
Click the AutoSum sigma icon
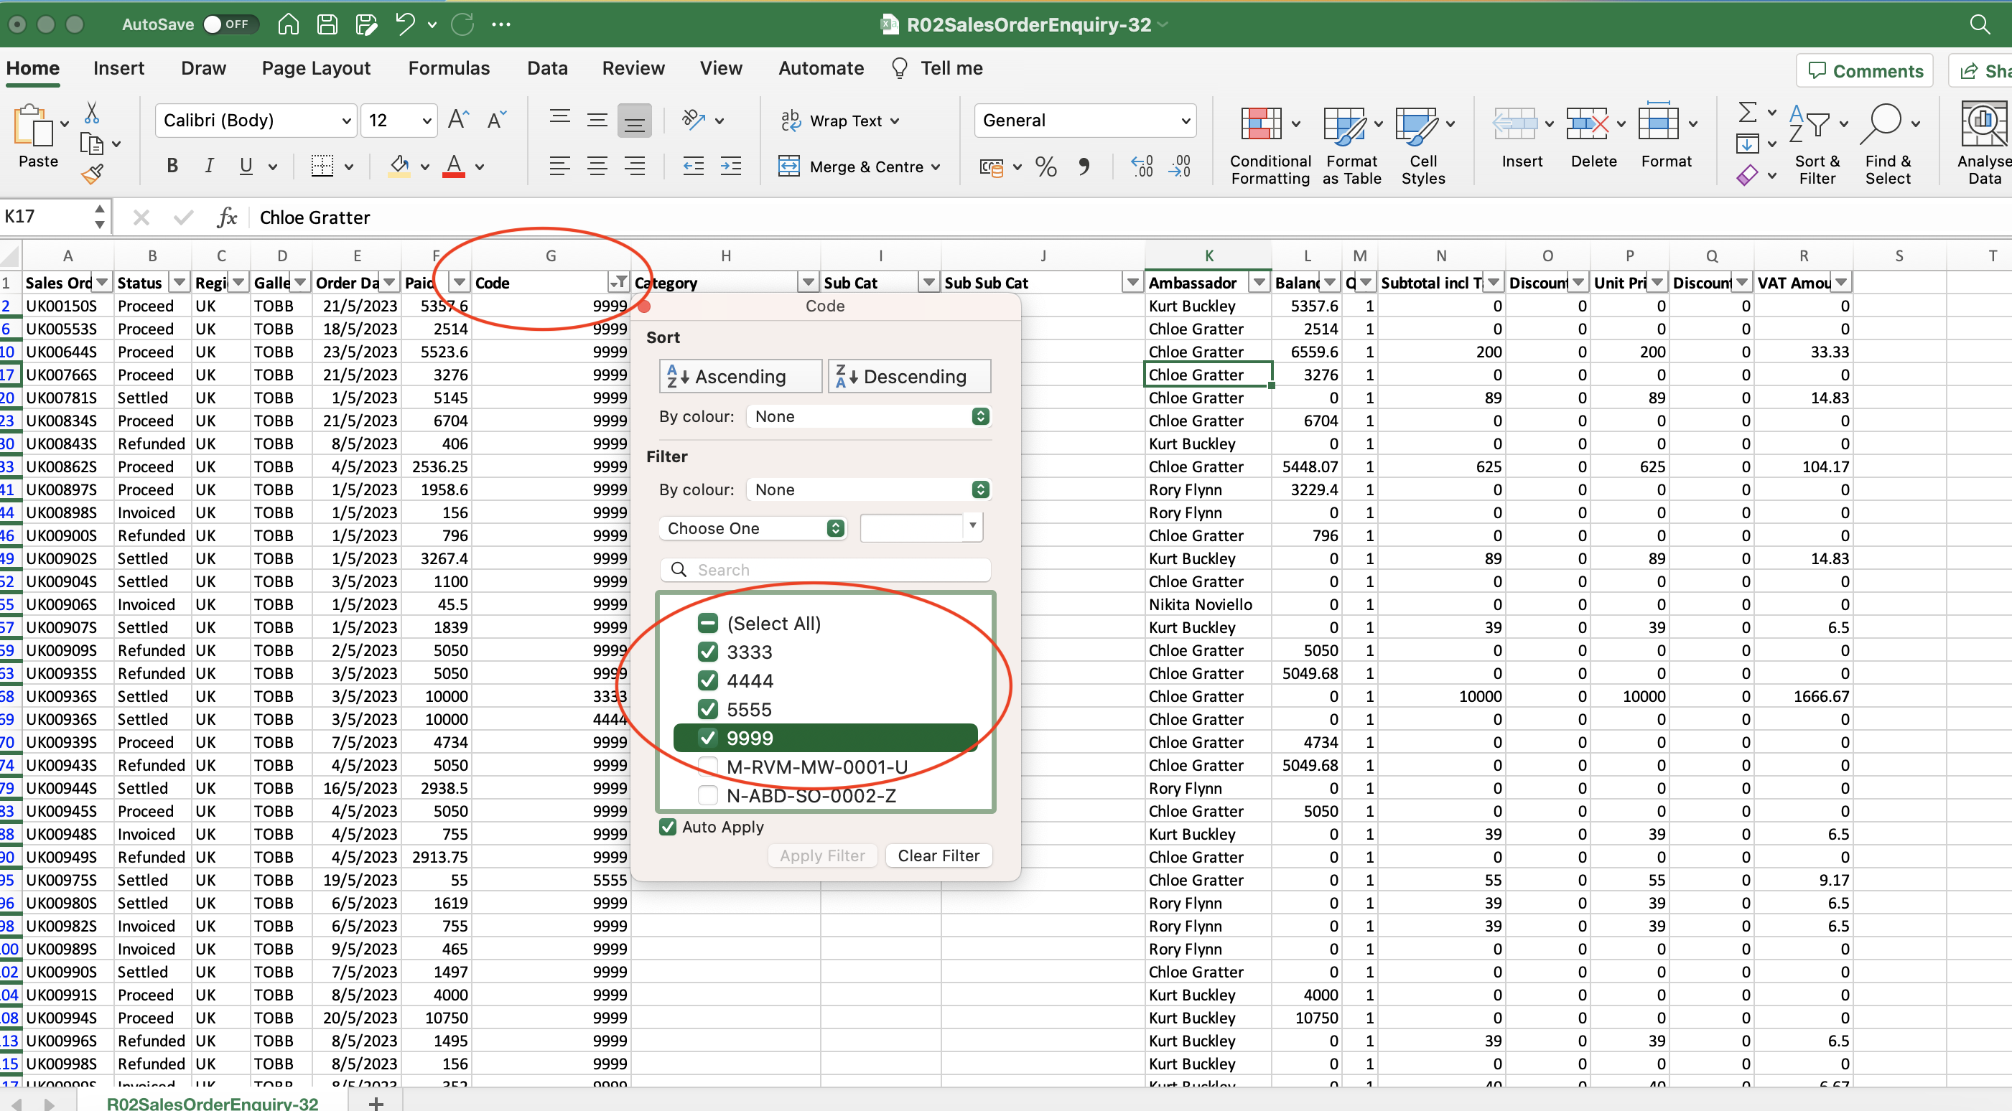(x=1747, y=113)
